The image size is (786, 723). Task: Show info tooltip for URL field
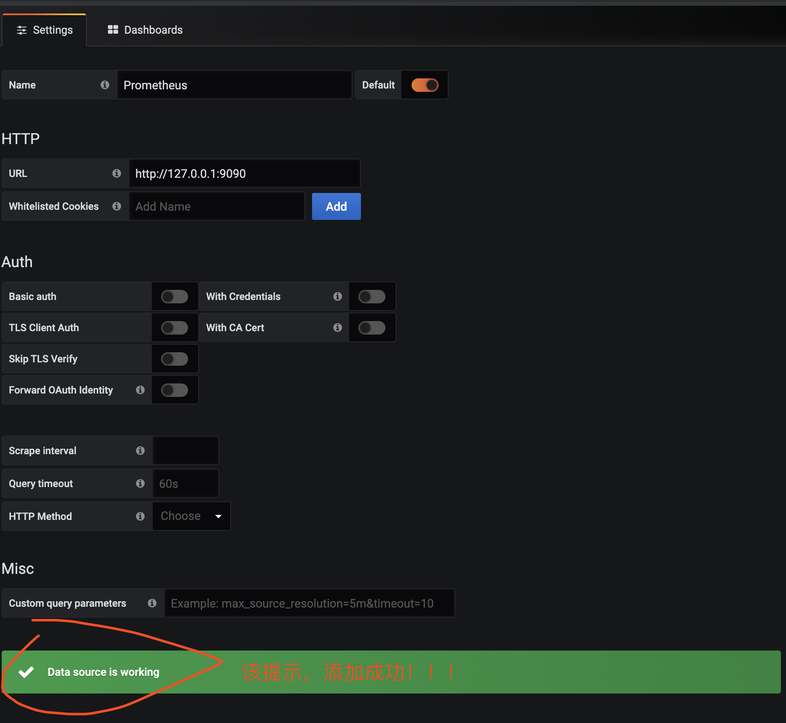click(x=117, y=174)
